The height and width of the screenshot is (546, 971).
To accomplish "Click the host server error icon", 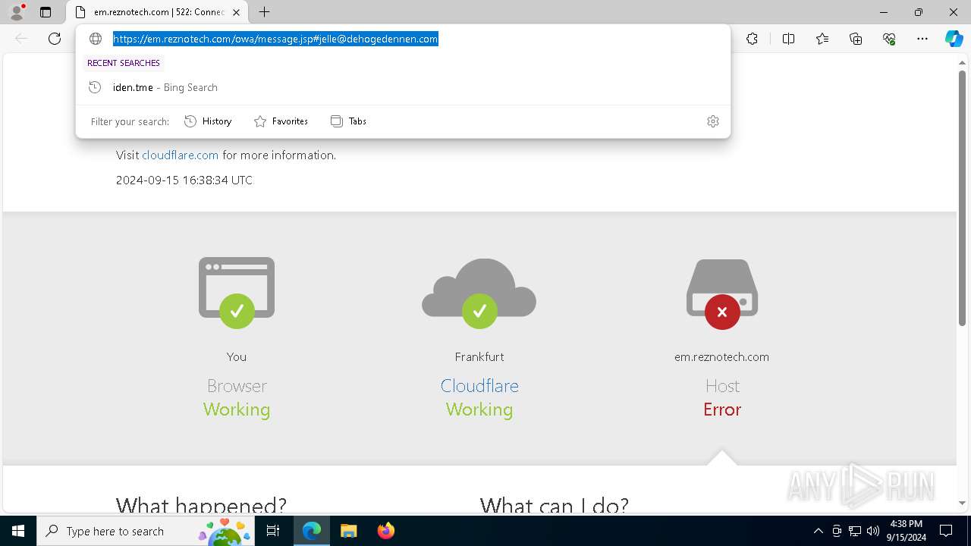I will coord(722,294).
